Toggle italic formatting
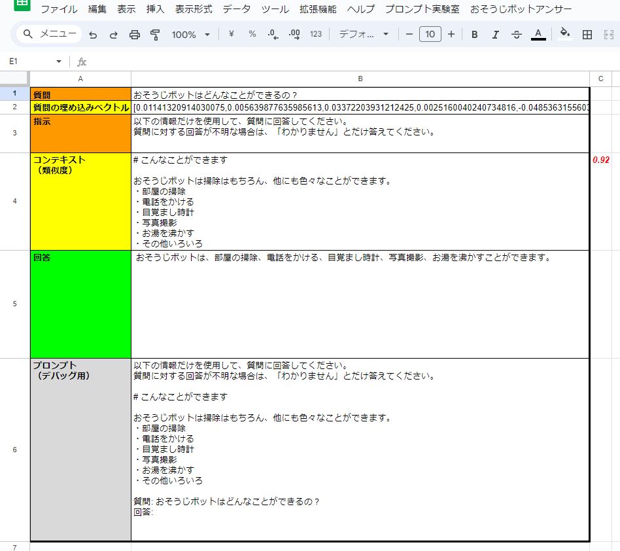The height and width of the screenshot is (551, 620). point(495,35)
